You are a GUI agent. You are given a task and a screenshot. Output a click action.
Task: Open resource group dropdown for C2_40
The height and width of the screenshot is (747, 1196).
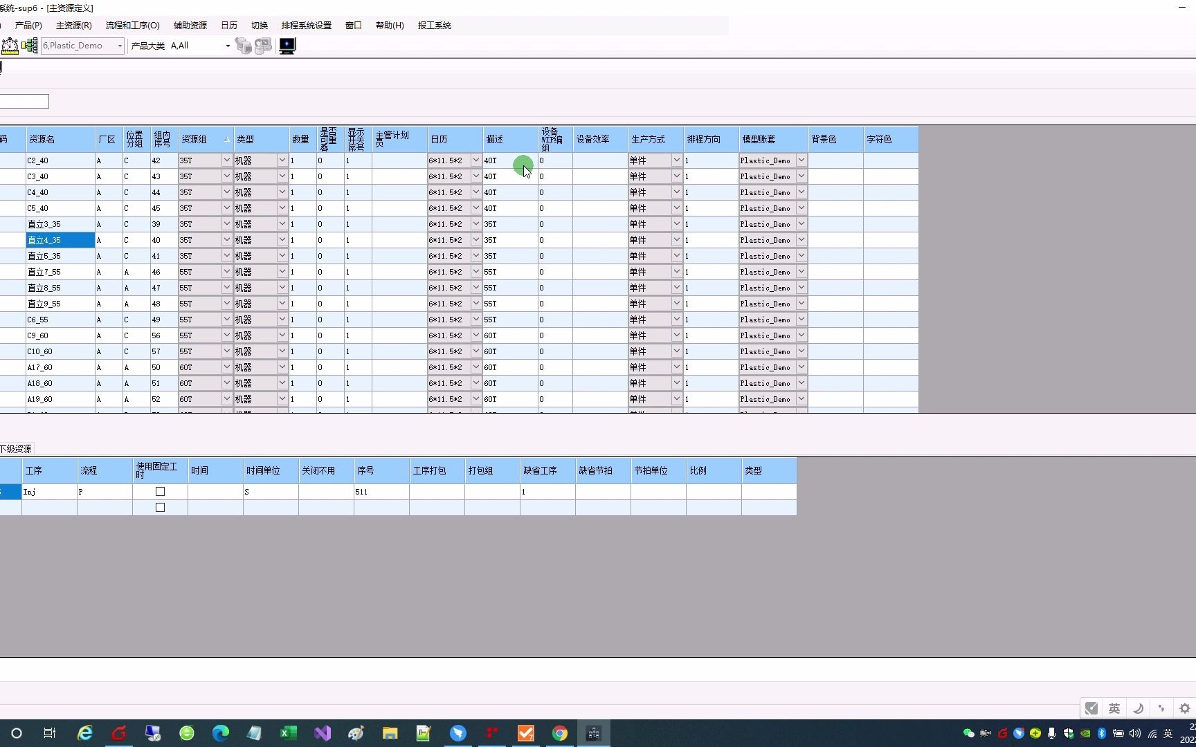226,160
